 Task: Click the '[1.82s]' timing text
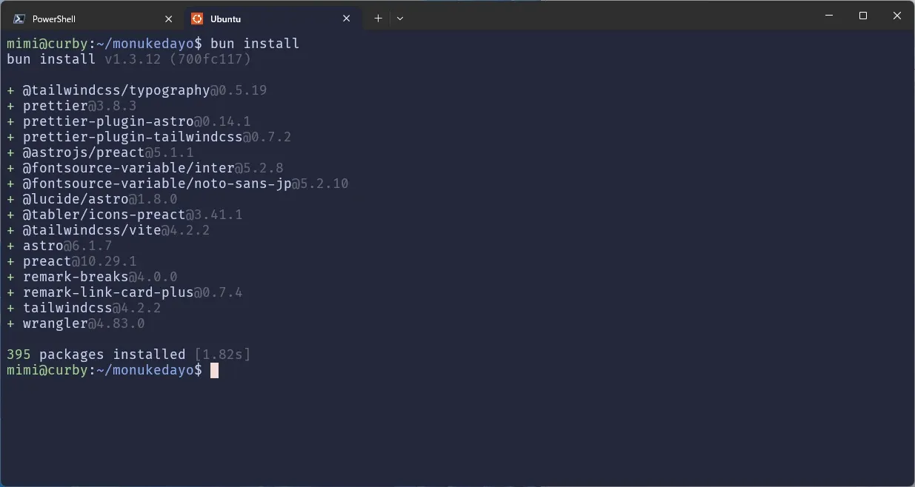click(222, 355)
